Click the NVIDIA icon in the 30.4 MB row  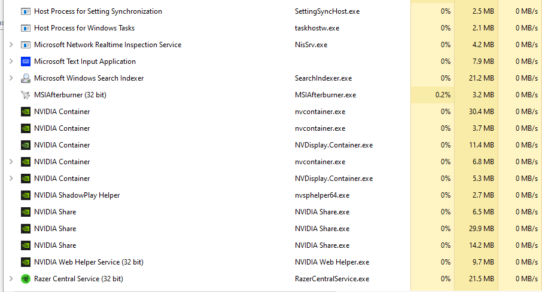click(x=26, y=112)
